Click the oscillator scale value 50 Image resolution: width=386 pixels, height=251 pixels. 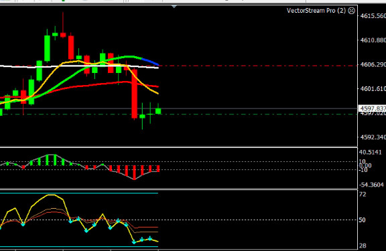[x=362, y=220]
